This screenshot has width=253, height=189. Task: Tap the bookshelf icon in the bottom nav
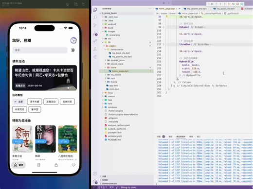(38, 165)
